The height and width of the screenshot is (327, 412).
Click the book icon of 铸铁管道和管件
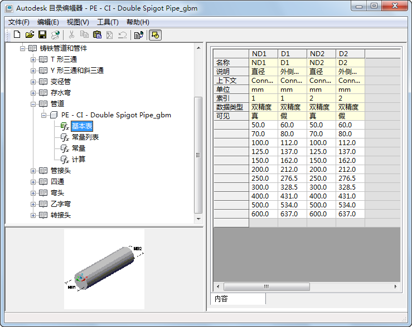coord(32,48)
